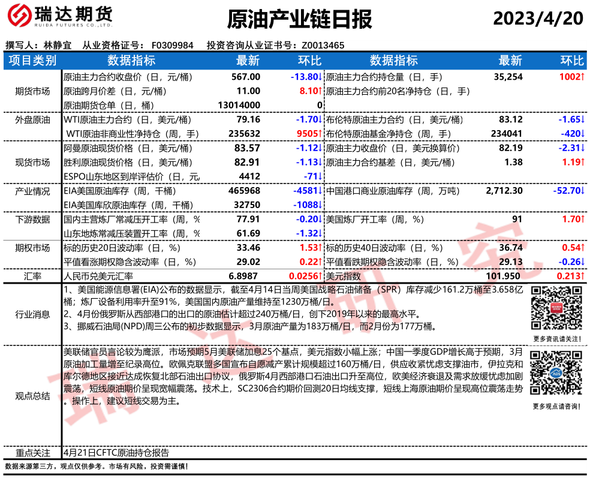Select the 原油产业链日报 title
The width and height of the screenshot is (590, 478).
(x=300, y=20)
